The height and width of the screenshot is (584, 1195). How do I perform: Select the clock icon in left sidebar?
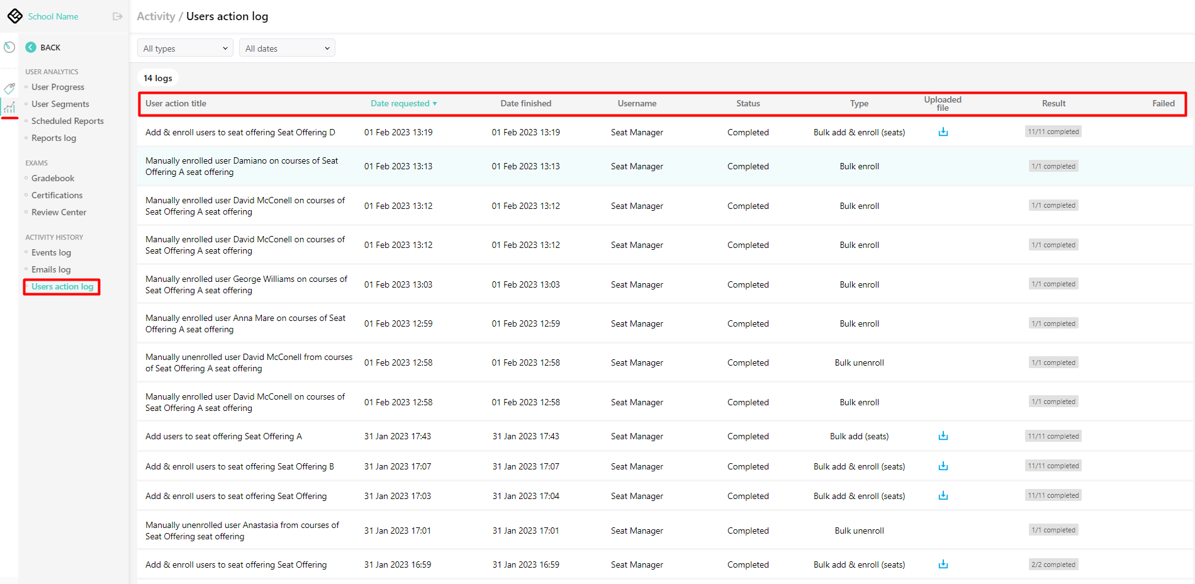point(9,47)
